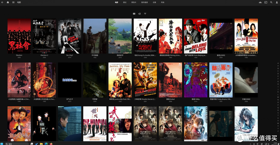Screen dimensions: 280x145
Task: Go back with the left arrow icon
Action: click(2, 2)
